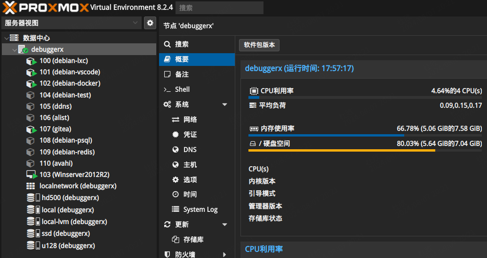This screenshot has width=487, height=258.
Task: Click the 存储库状态 label
Action: [265, 218]
